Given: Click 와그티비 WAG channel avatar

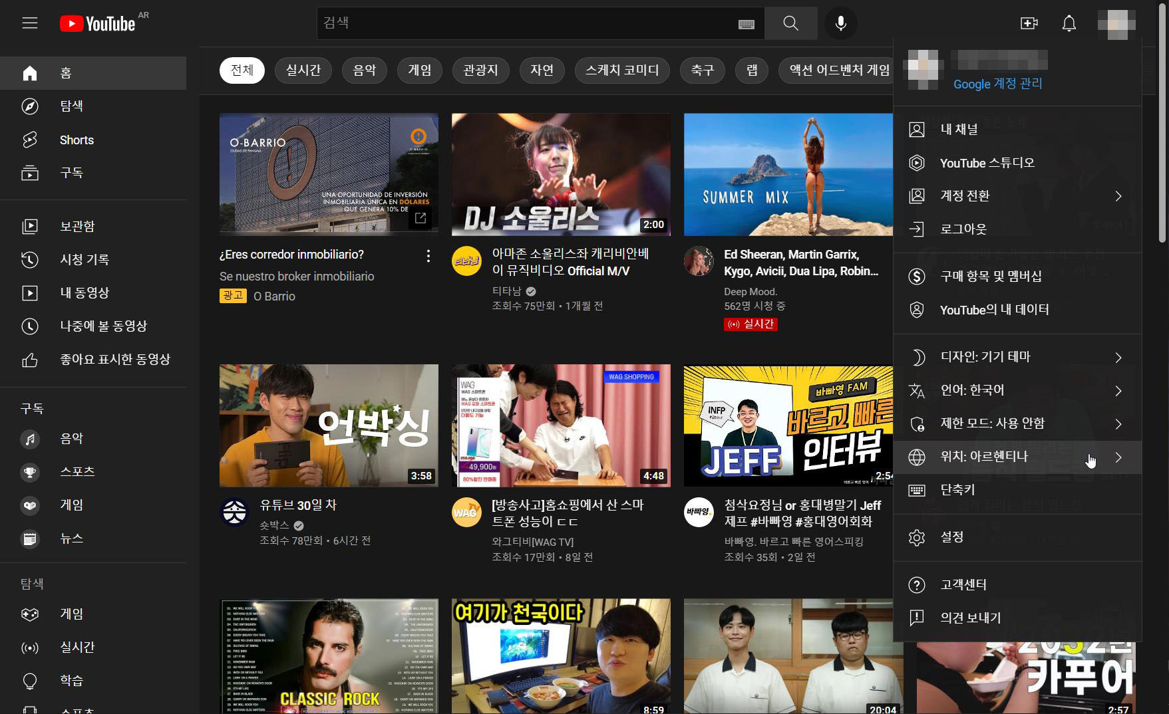Looking at the screenshot, I should point(466,512).
